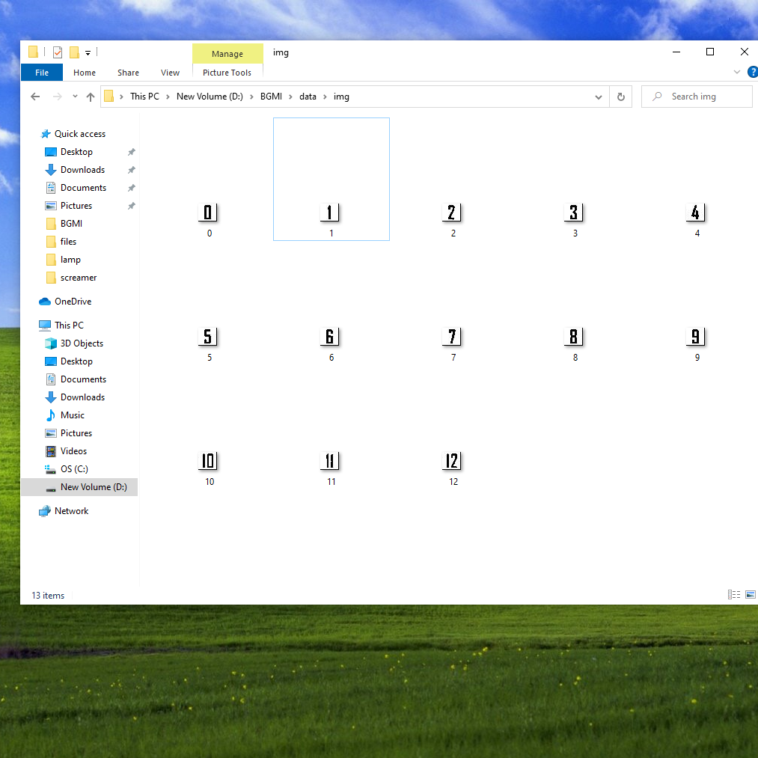Image resolution: width=758 pixels, height=758 pixels.
Task: Click the folder icon in title bar
Action: pos(34,52)
